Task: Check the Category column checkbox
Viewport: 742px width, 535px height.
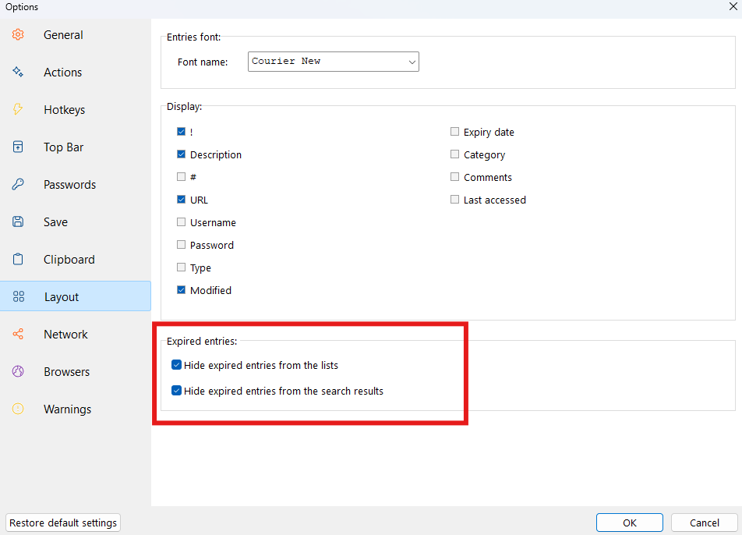Action: click(454, 154)
